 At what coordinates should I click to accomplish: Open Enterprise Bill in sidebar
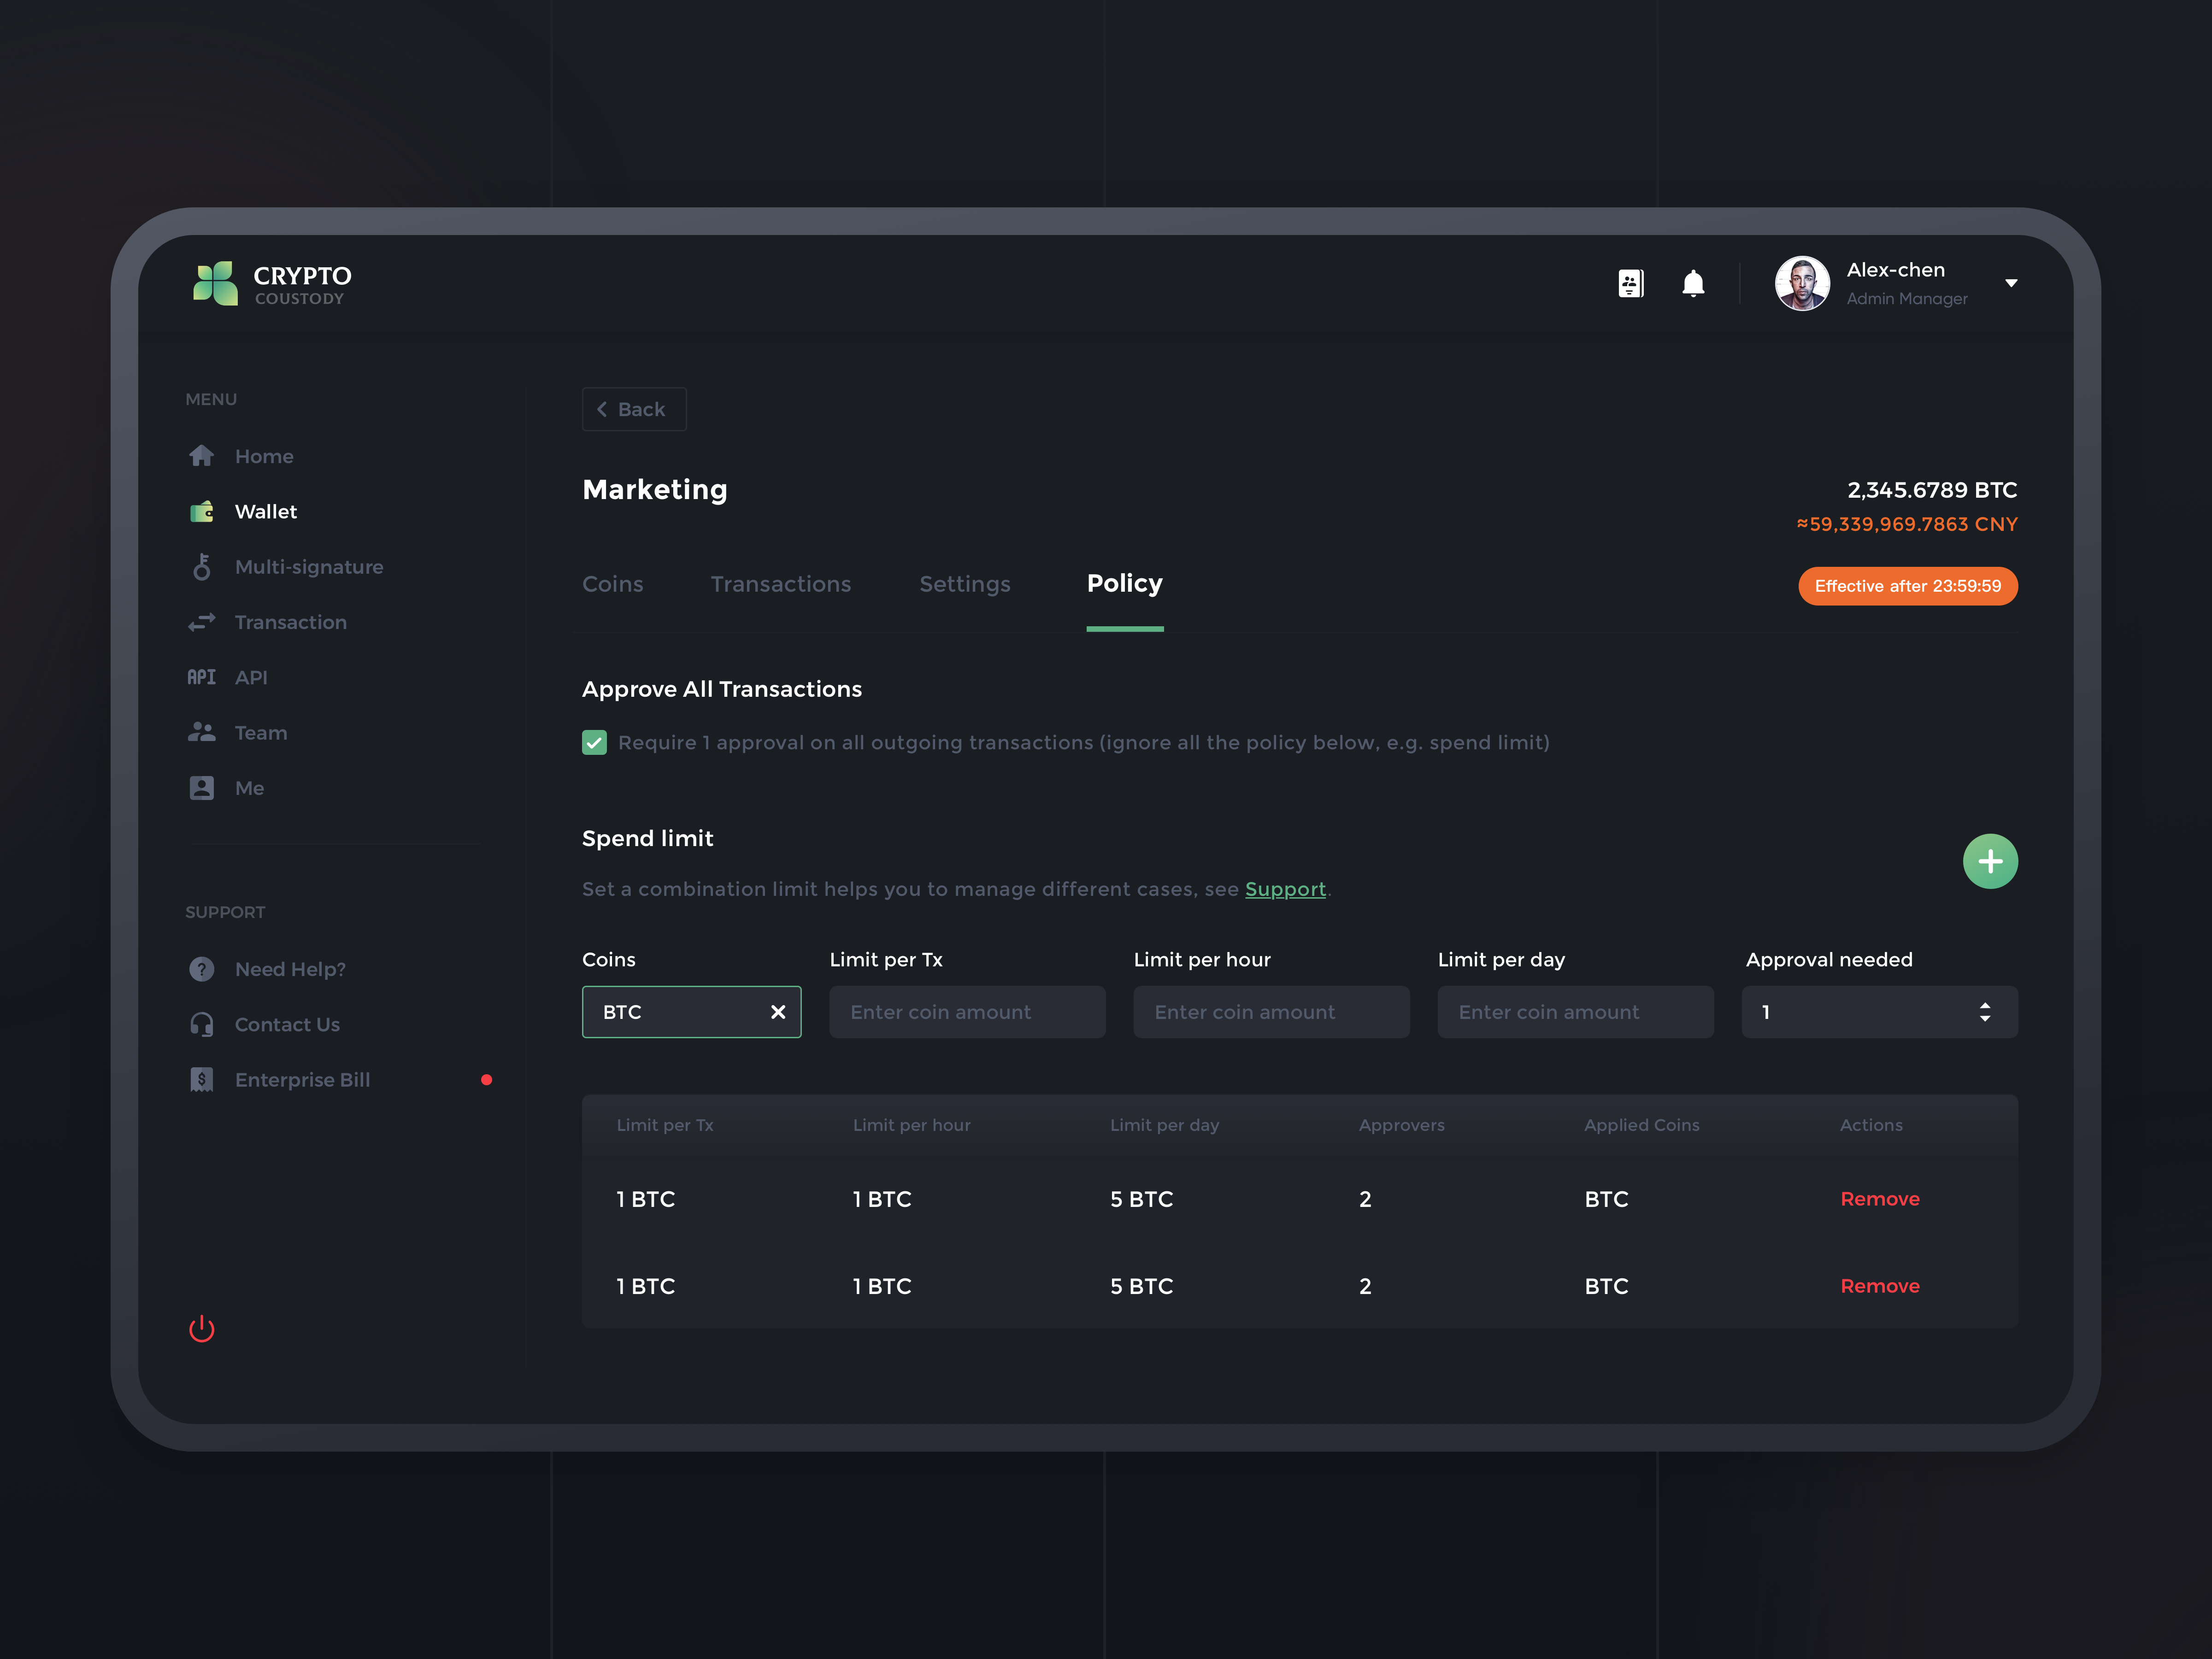[x=301, y=1080]
